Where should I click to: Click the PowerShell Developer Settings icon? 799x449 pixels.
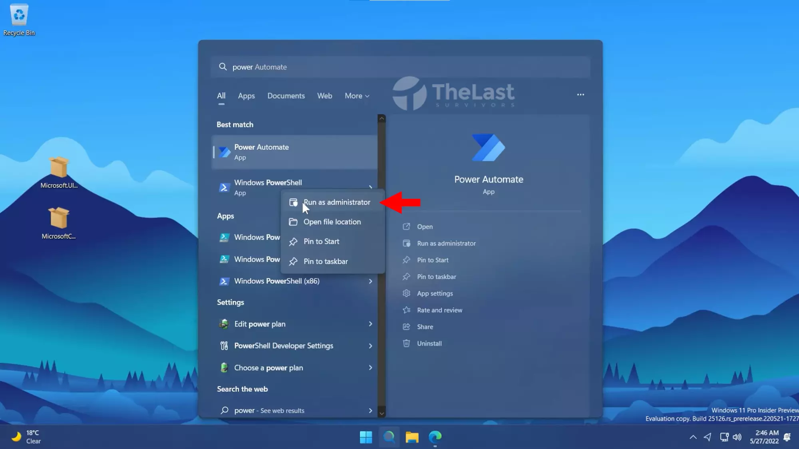224,346
